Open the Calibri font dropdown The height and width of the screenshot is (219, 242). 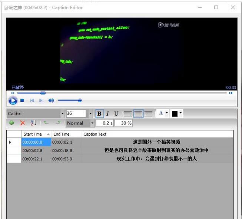pos(62,114)
